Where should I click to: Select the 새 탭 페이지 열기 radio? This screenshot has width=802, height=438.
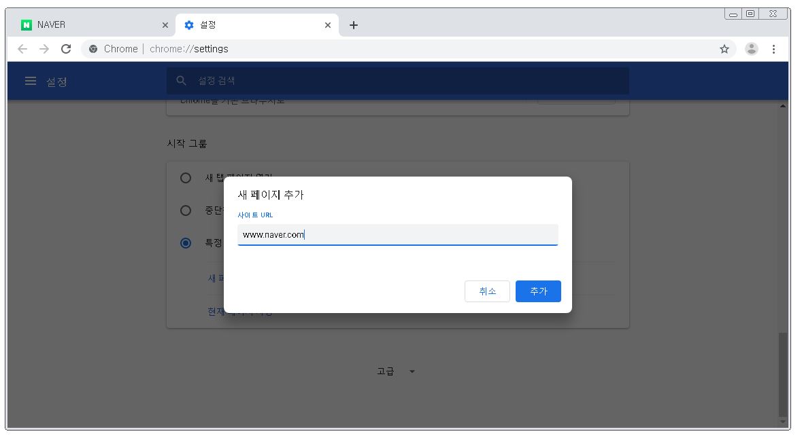[186, 178]
